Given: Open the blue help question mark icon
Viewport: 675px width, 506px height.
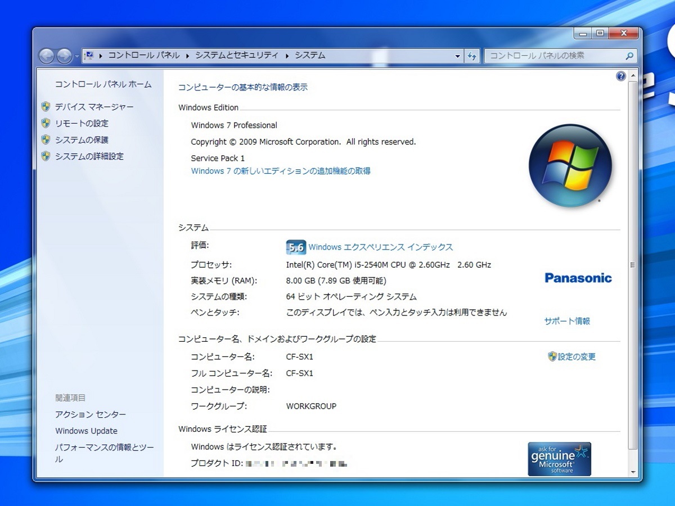Looking at the screenshot, I should tap(621, 76).
